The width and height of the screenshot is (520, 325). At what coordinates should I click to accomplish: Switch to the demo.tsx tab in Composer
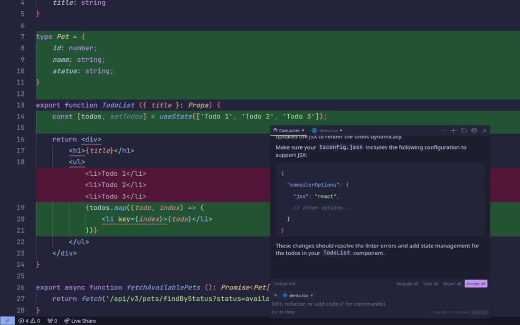328,131
